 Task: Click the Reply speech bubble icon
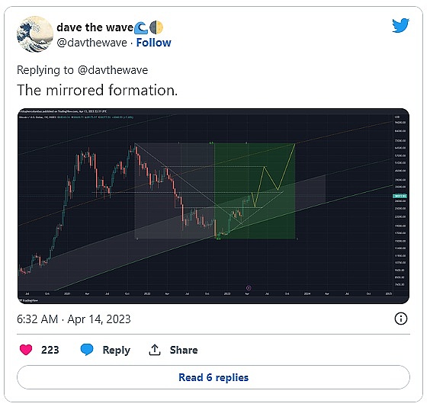87,350
